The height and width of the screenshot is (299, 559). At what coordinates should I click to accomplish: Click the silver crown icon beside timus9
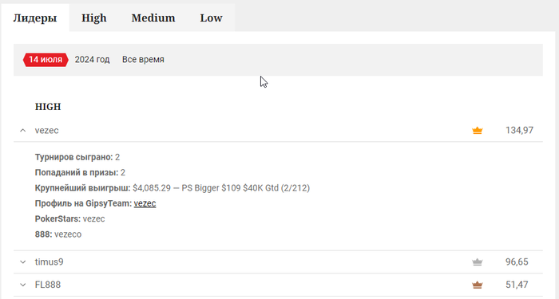click(x=477, y=262)
